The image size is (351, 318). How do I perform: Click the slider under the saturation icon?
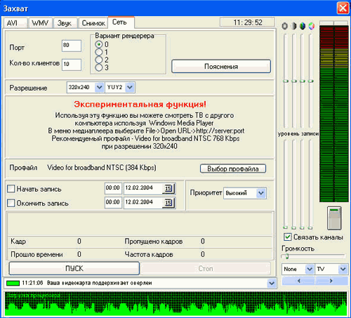click(303, 81)
